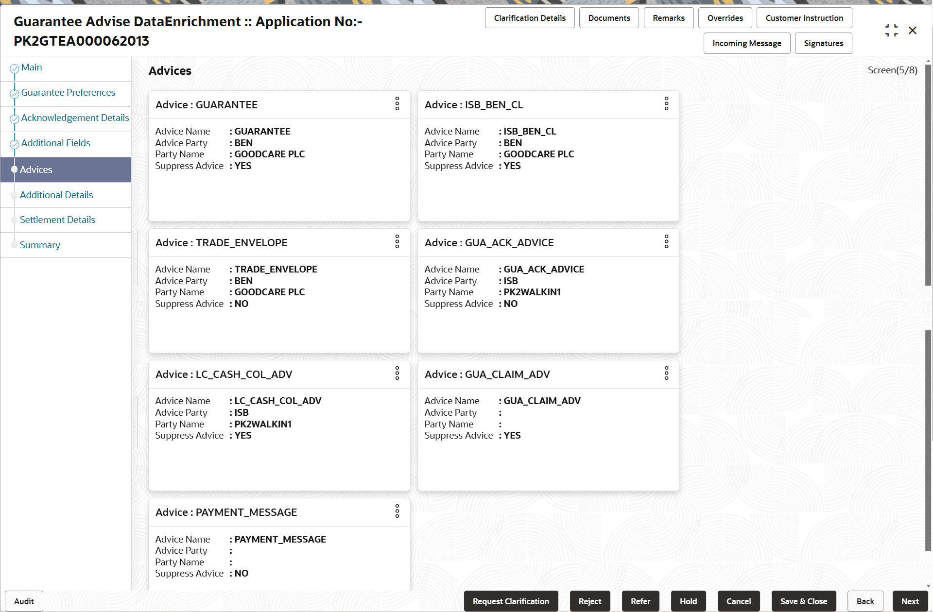The height and width of the screenshot is (612, 933).
Task: Open Guarantee Preferences step
Action: coord(68,93)
